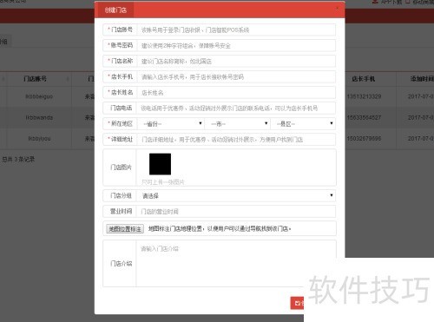Open the 县区 district dropdown
The height and width of the screenshot is (322, 434).
click(x=303, y=124)
